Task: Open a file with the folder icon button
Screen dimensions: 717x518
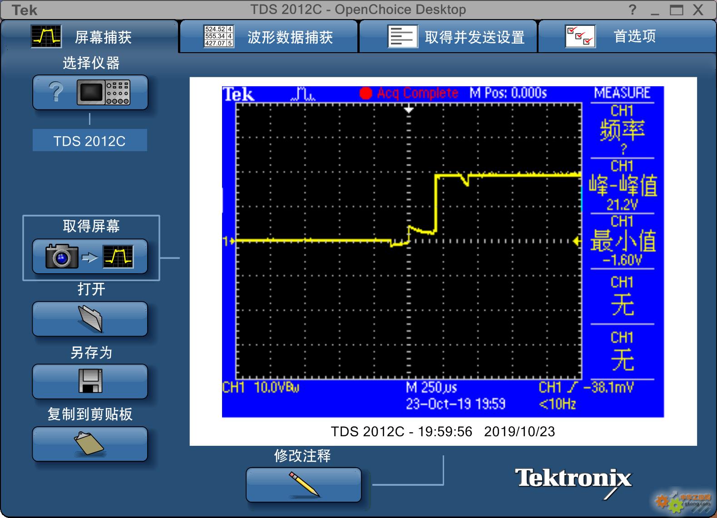Action: (x=90, y=319)
